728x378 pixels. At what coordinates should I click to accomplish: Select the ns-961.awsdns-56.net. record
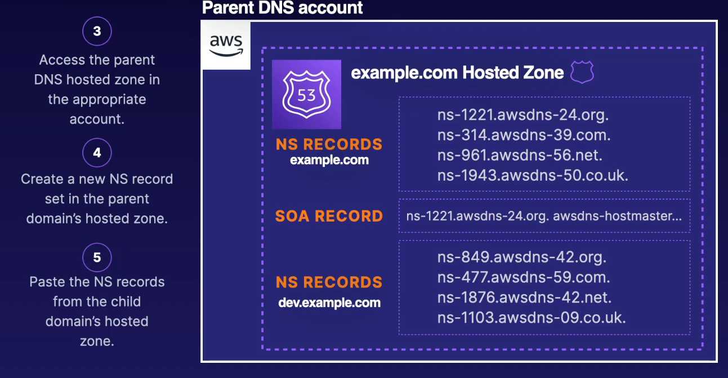(520, 155)
